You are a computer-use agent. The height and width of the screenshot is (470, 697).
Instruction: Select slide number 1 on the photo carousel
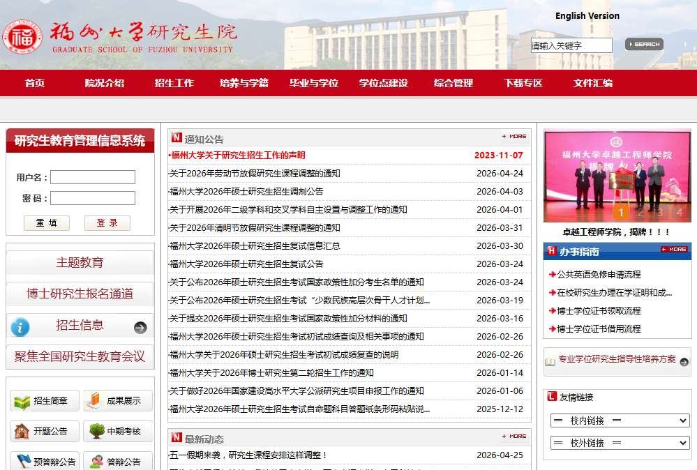(621, 213)
